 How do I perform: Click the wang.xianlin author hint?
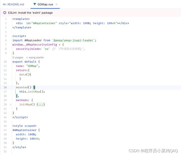36,57
